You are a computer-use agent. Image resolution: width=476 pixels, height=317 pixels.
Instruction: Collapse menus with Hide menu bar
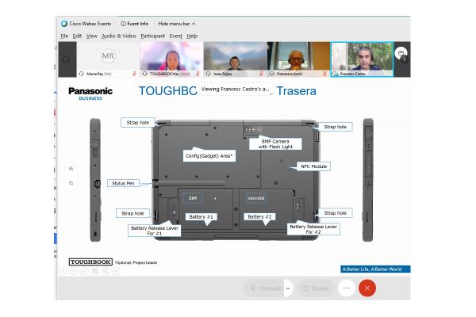tap(177, 24)
